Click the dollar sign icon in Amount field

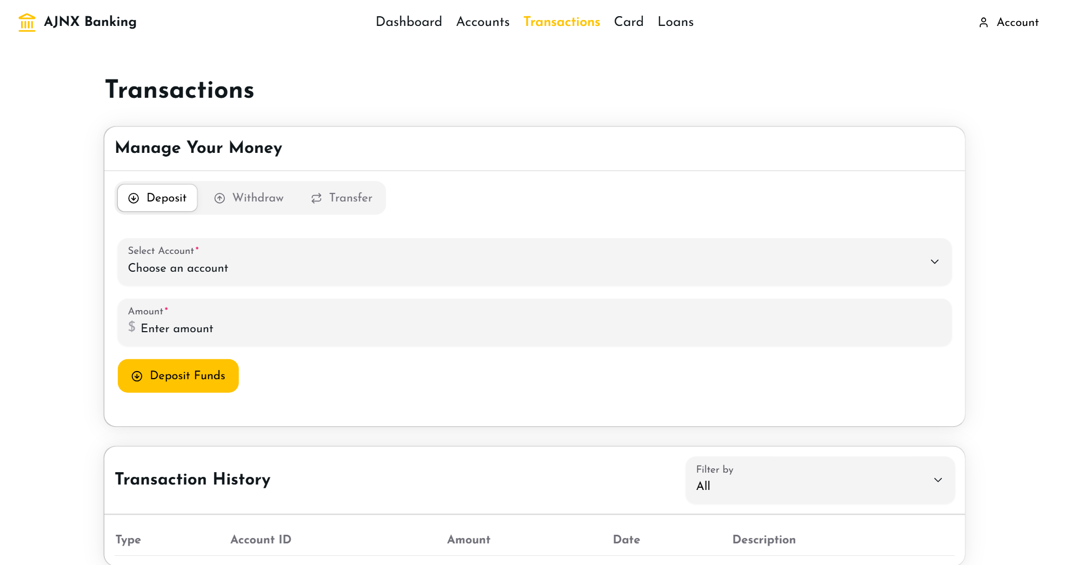click(132, 327)
